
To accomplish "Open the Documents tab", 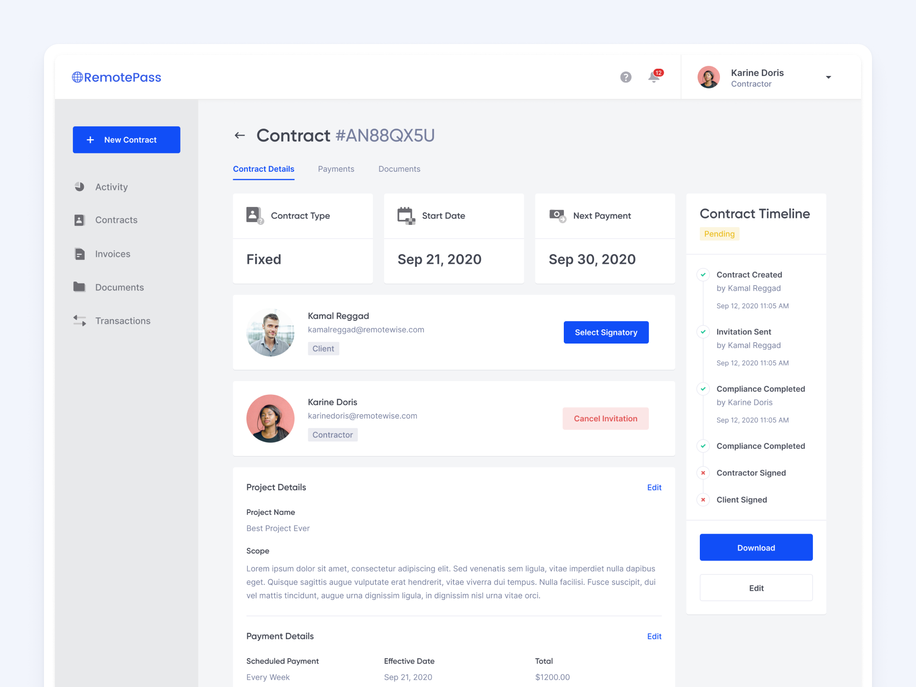I will pyautogui.click(x=399, y=169).
